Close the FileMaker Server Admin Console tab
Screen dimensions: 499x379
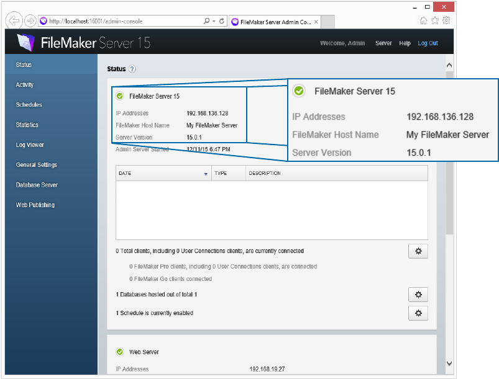click(x=316, y=22)
